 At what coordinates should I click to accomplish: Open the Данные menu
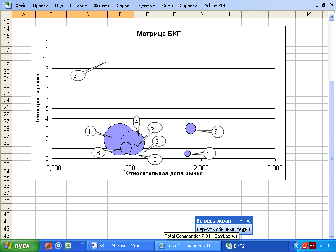147,5
